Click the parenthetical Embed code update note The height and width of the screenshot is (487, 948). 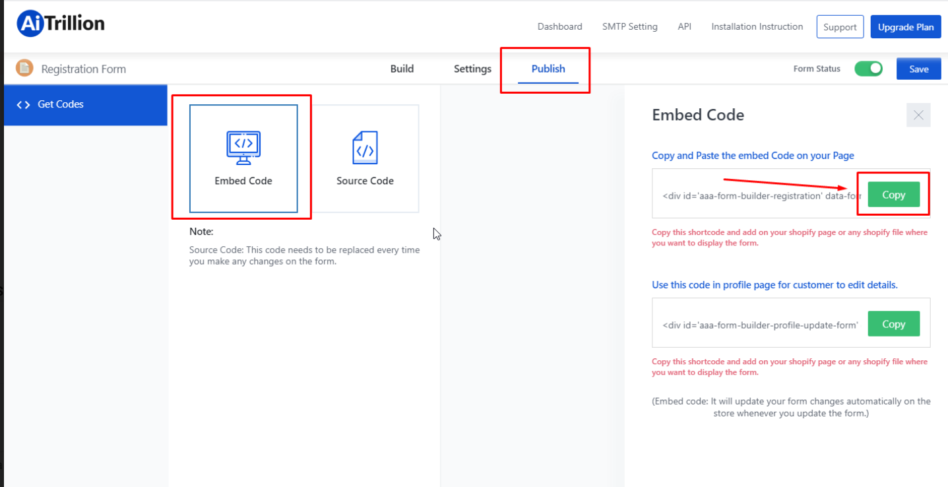coord(791,407)
